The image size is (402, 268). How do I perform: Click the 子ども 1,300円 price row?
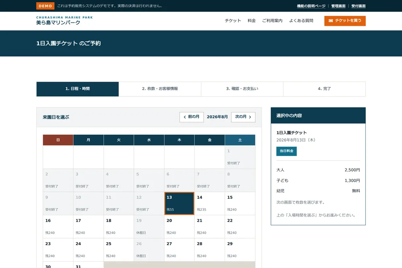click(x=318, y=180)
